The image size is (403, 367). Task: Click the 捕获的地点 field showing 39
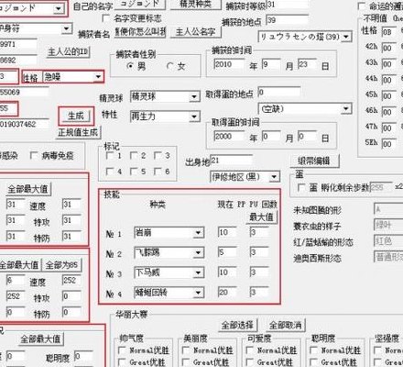pyautogui.click(x=287, y=20)
